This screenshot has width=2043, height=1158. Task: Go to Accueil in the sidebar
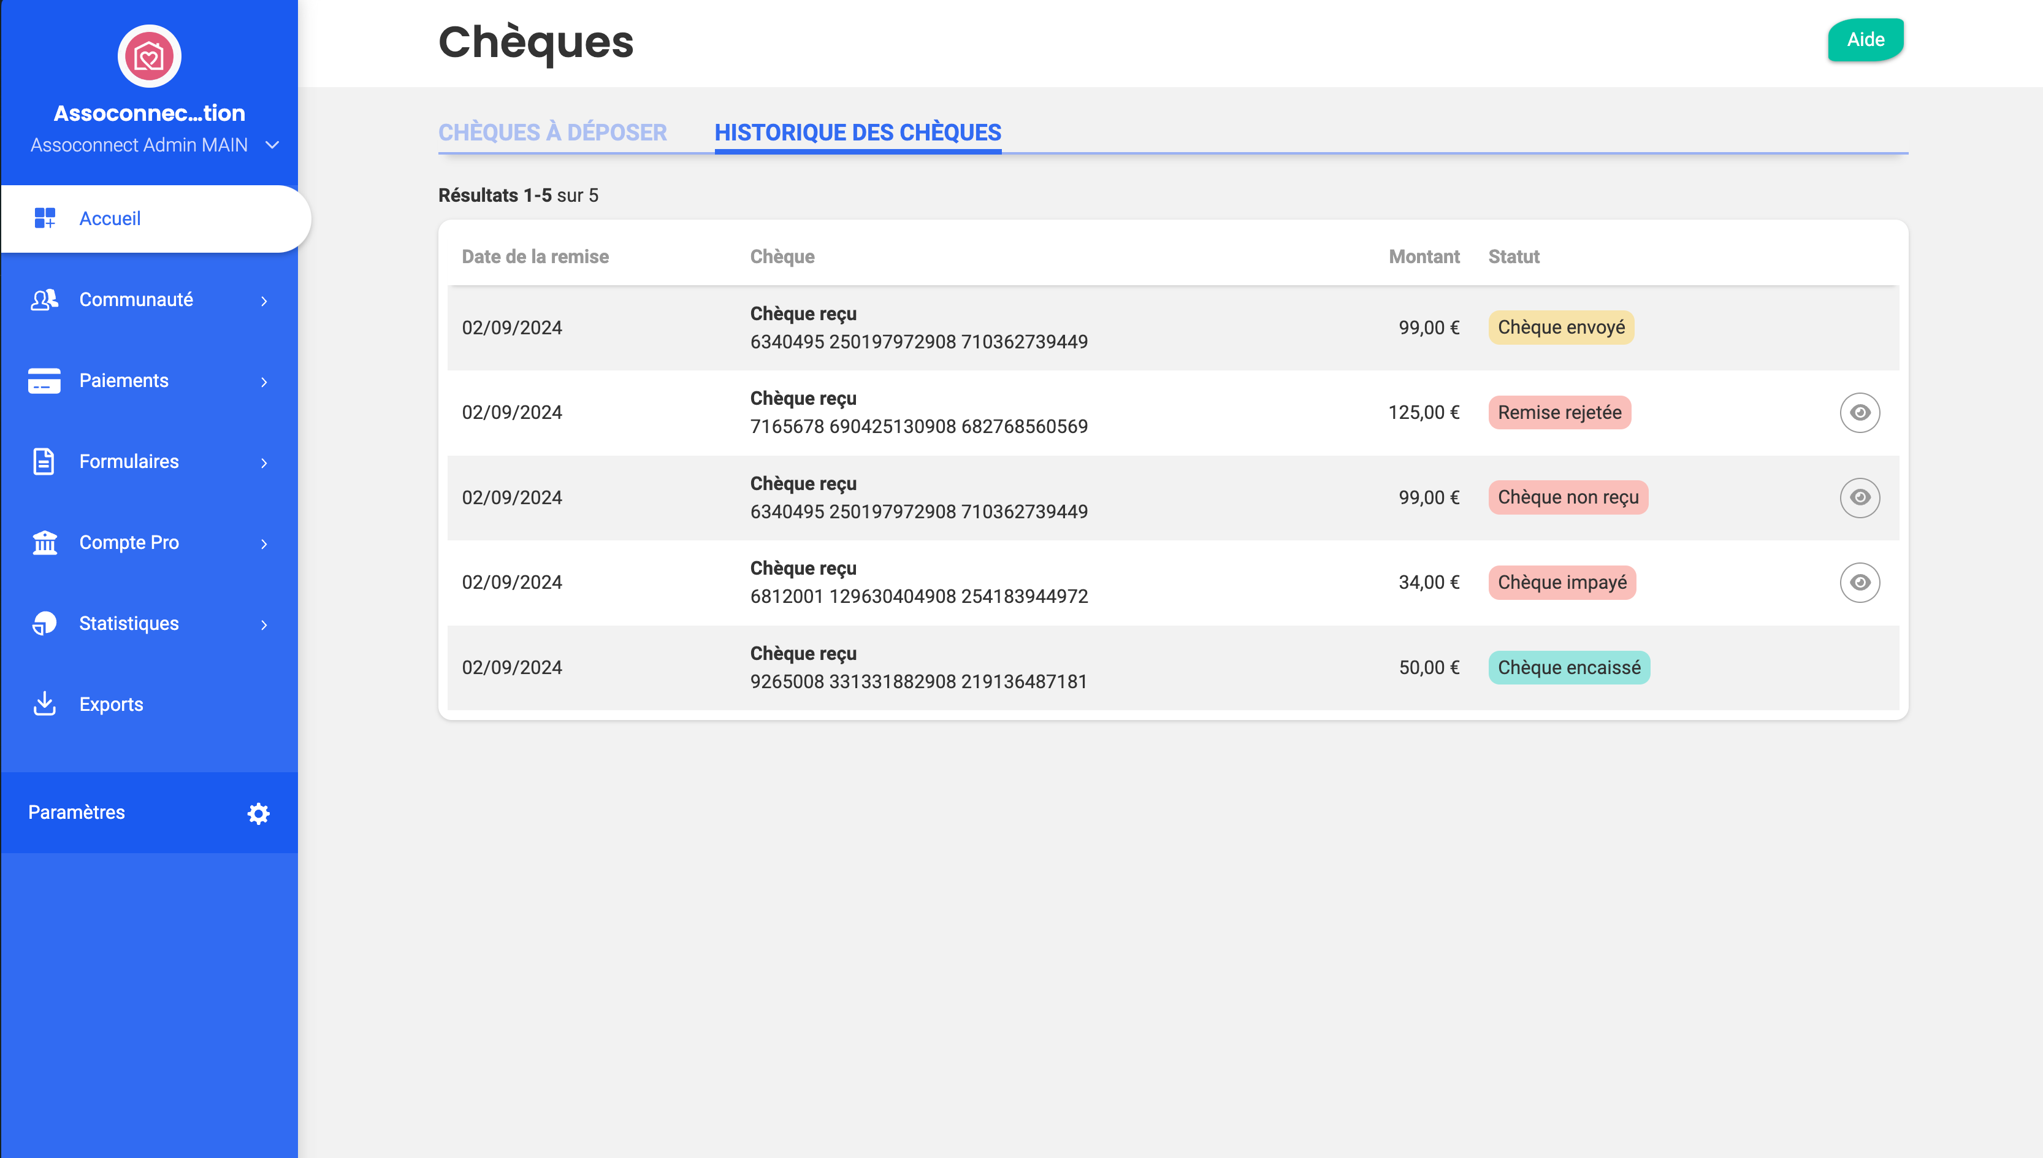click(x=156, y=219)
